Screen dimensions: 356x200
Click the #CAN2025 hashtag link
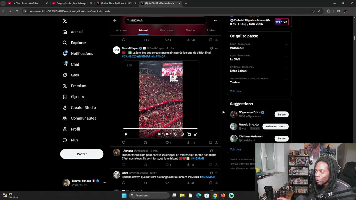tap(129, 56)
